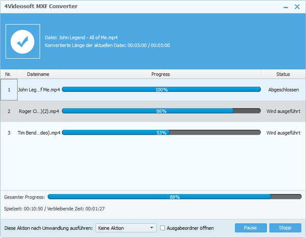Click the 86% progress bar
This screenshot has height=238, width=306.
pos(161,111)
